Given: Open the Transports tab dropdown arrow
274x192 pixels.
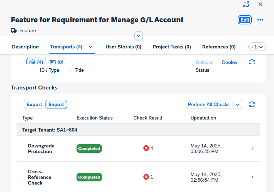Looking at the screenshot, I should [90, 47].
